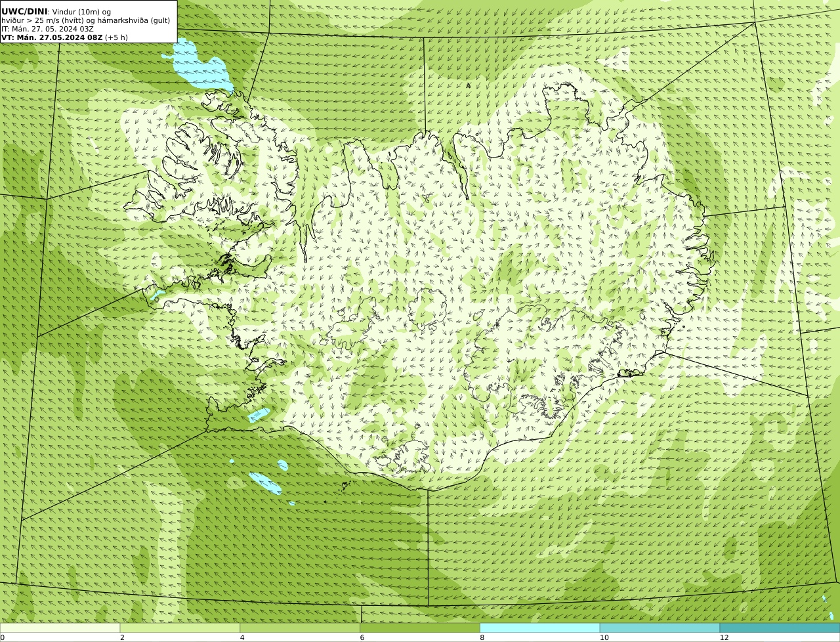Click the scale label '0'
Viewport: 840px width, 642px height.
[2, 637]
